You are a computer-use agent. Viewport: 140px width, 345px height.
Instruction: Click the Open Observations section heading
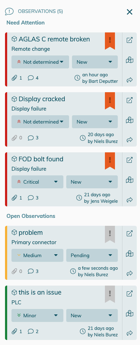pyautogui.click(x=31, y=216)
